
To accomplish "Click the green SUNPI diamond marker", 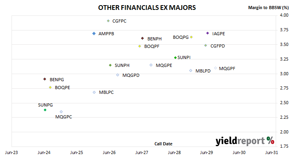I will pyautogui.click(x=175, y=58).
